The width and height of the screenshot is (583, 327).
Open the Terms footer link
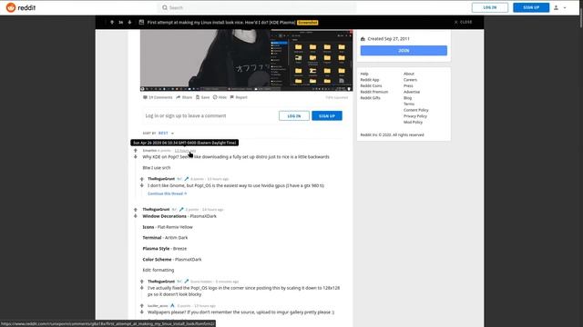pos(409,104)
